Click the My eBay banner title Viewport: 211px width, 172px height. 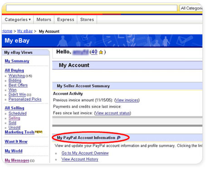coord(17,40)
